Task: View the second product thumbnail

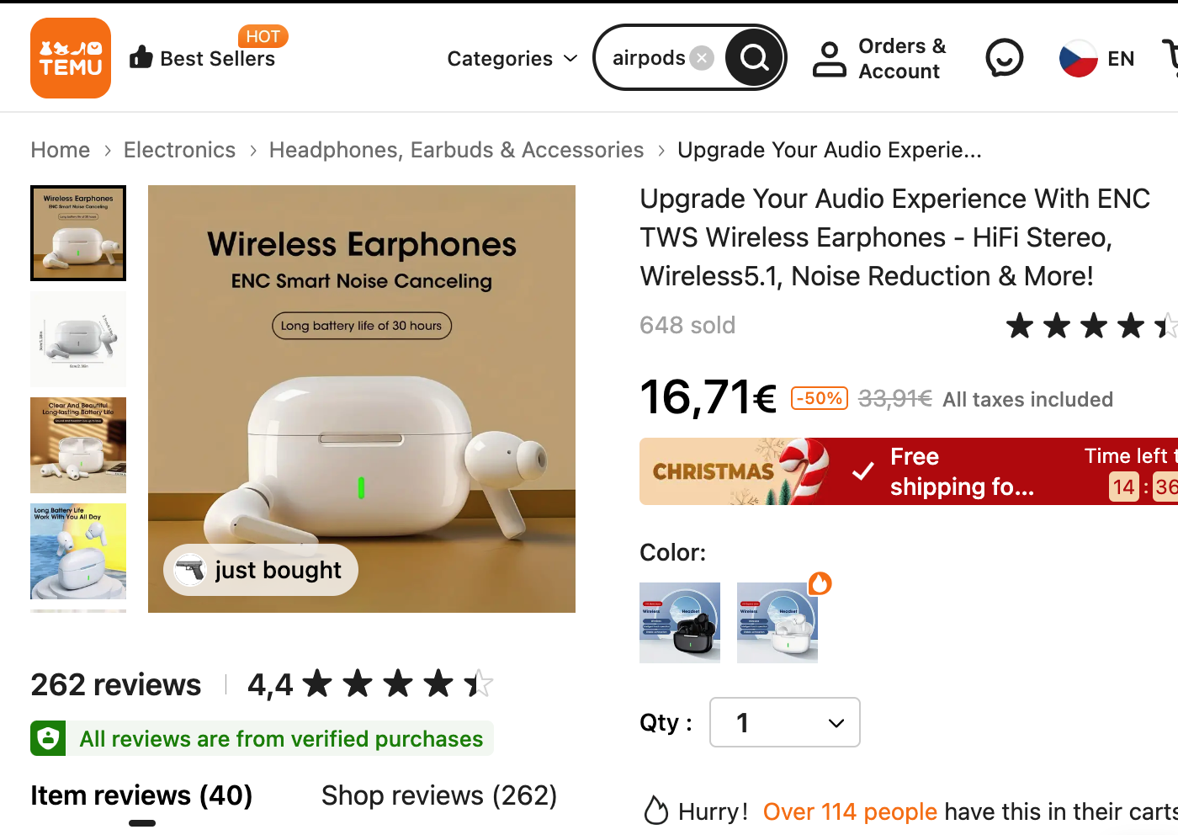Action: [78, 338]
